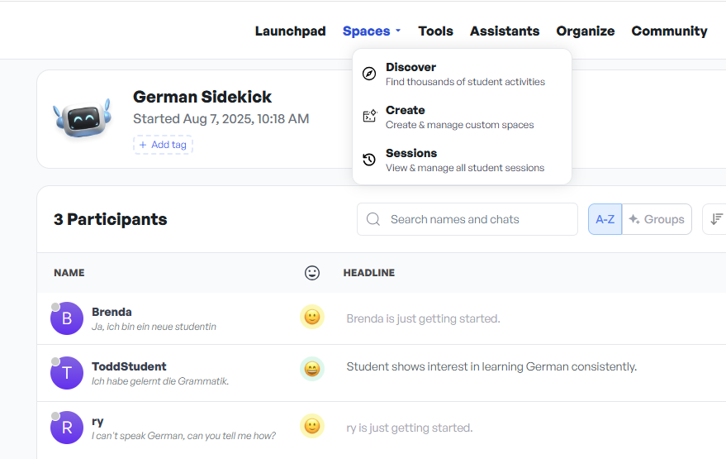This screenshot has height=459, width=726.
Task: Open the Community page
Action: pyautogui.click(x=669, y=31)
